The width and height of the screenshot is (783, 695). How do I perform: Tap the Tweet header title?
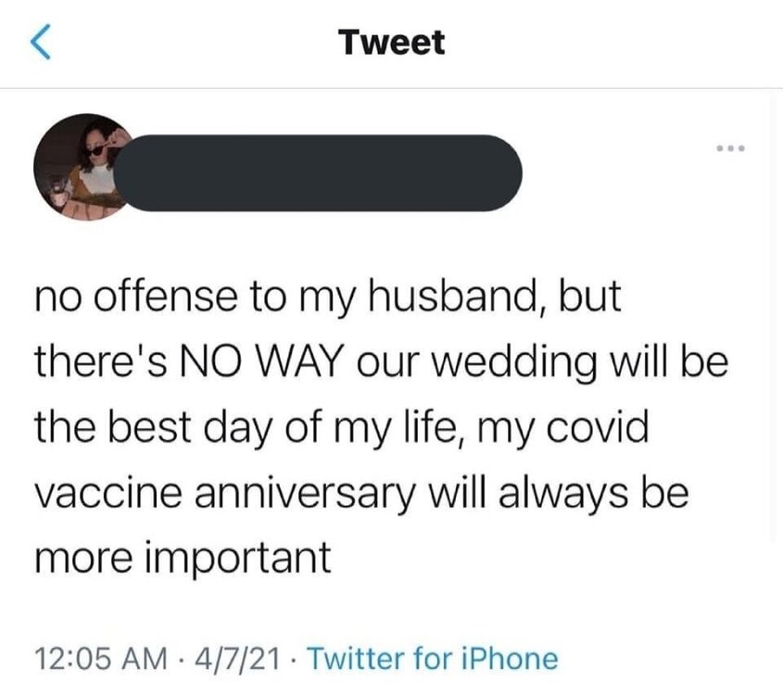pyautogui.click(x=391, y=42)
